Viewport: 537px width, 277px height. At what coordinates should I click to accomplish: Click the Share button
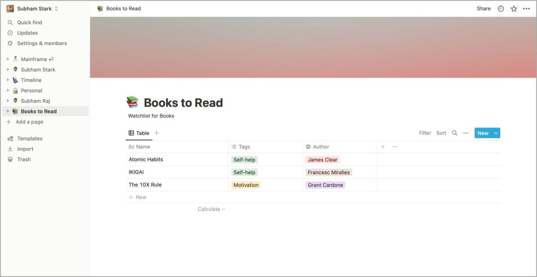click(x=484, y=9)
